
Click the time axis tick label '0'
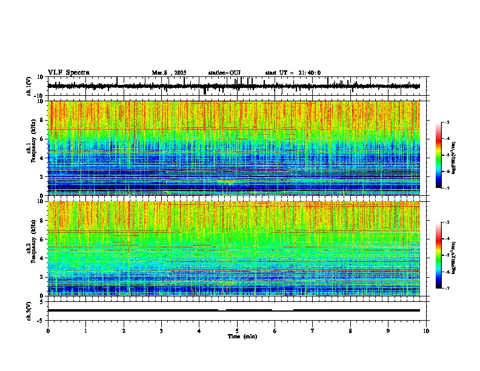[x=48, y=331]
